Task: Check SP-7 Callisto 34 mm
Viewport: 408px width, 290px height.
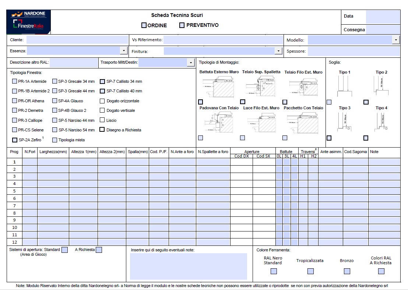Action: tap(102, 81)
